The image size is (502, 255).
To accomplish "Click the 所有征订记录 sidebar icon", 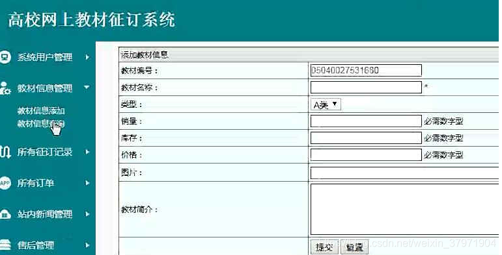I will point(5,152).
